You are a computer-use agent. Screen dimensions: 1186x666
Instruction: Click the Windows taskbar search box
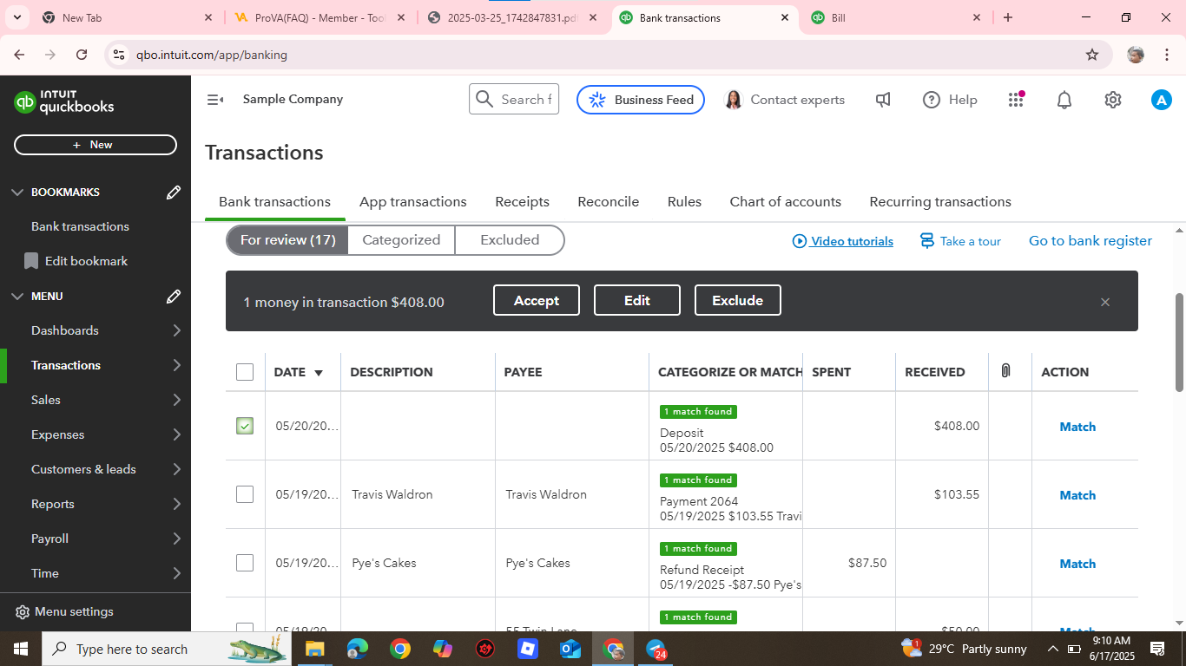[x=165, y=649]
